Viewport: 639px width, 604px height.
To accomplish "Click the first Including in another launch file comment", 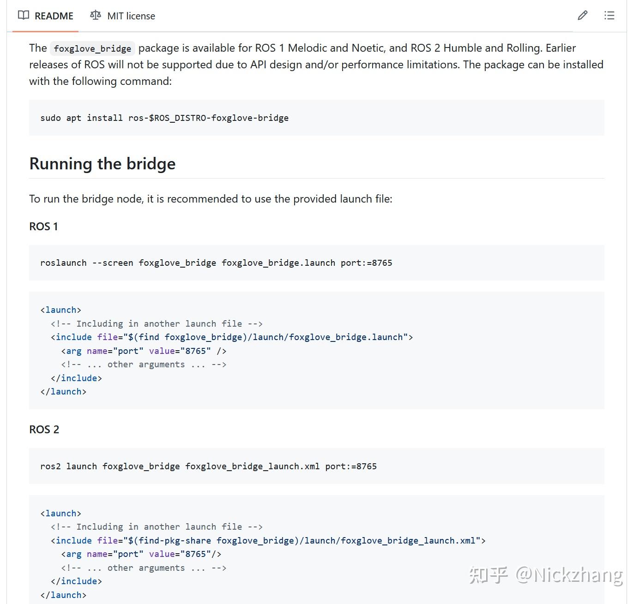I will point(157,323).
